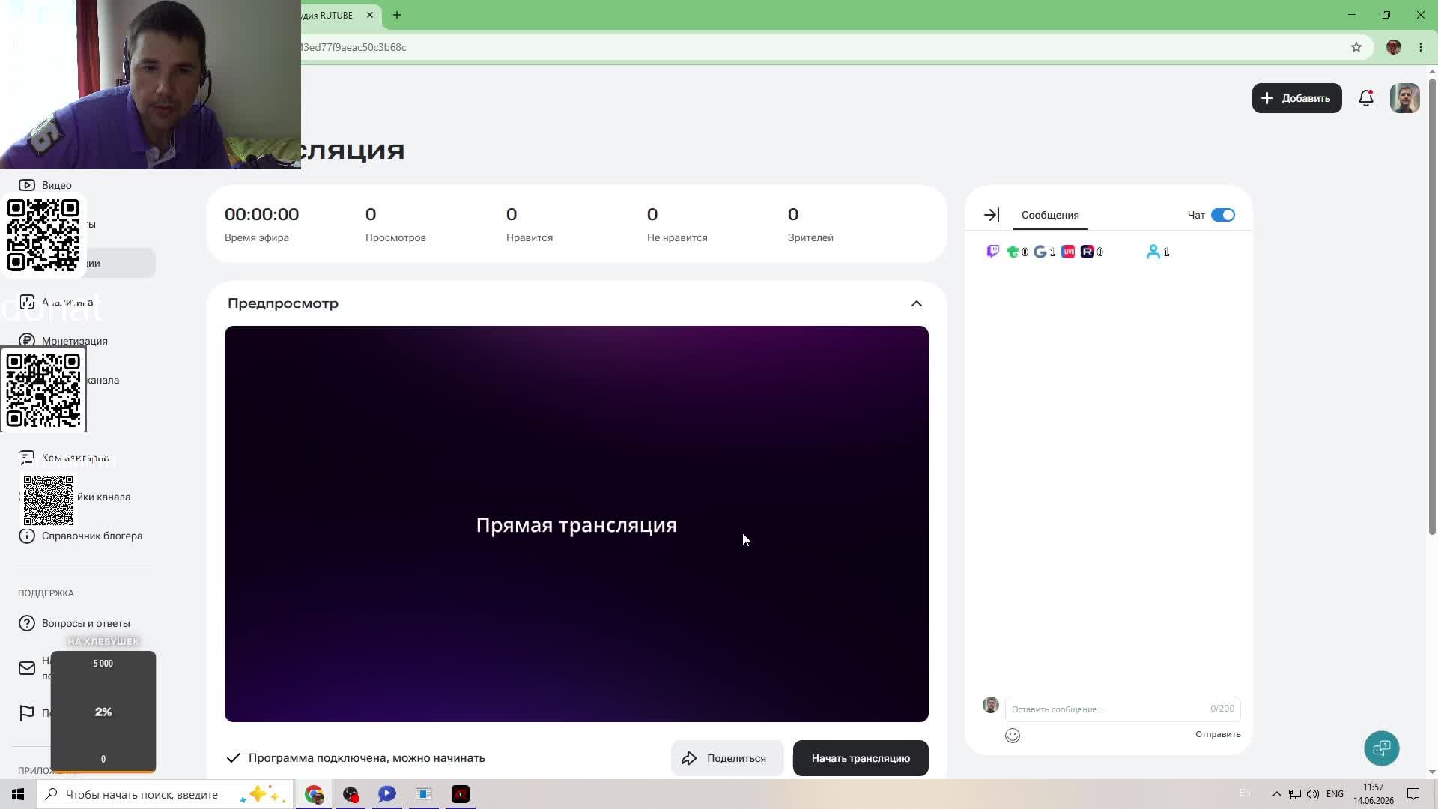Open the RUTUBE profile avatar menu

(1404, 98)
